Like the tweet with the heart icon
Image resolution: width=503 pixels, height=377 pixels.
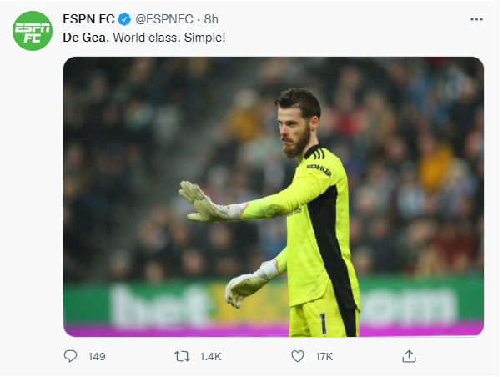click(x=298, y=356)
